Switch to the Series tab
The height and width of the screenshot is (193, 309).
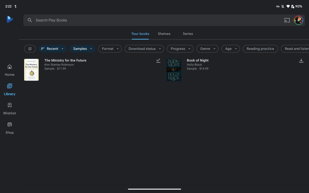click(188, 34)
